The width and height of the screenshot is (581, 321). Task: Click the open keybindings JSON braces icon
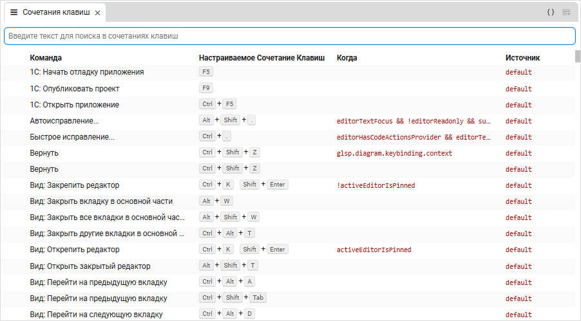[x=551, y=12]
